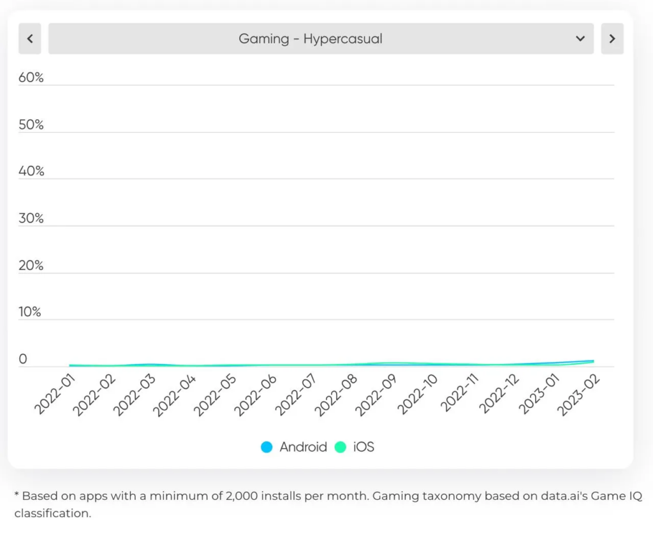Click the green iOS legend dot
The width and height of the screenshot is (653, 535).
coord(341,447)
